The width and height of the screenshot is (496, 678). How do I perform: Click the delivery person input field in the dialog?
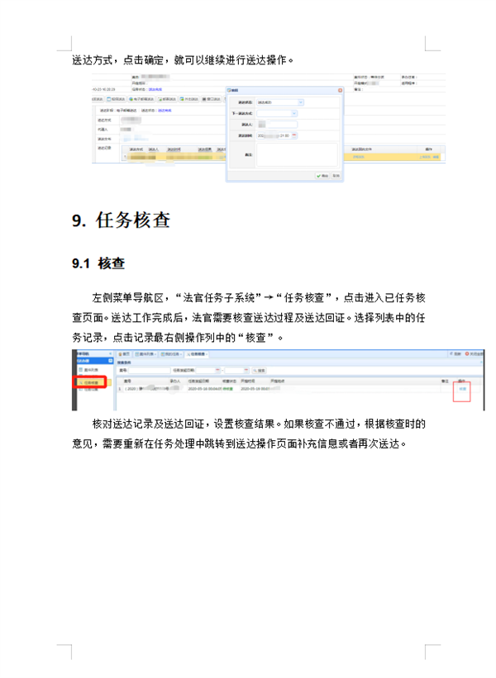click(x=277, y=125)
